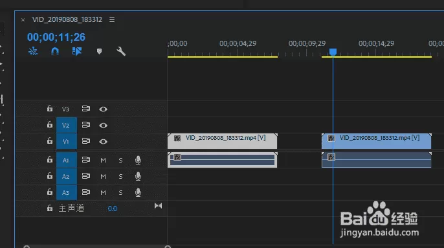Open the sequence panel menu icon
The height and width of the screenshot is (248, 444).
click(112, 20)
